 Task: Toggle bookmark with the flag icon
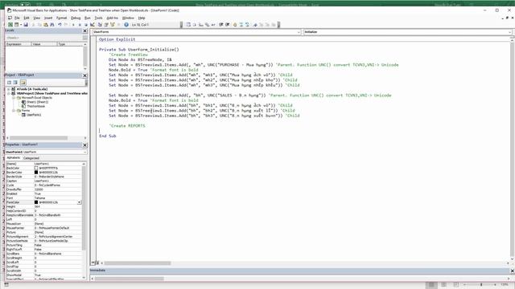click(255, 25)
